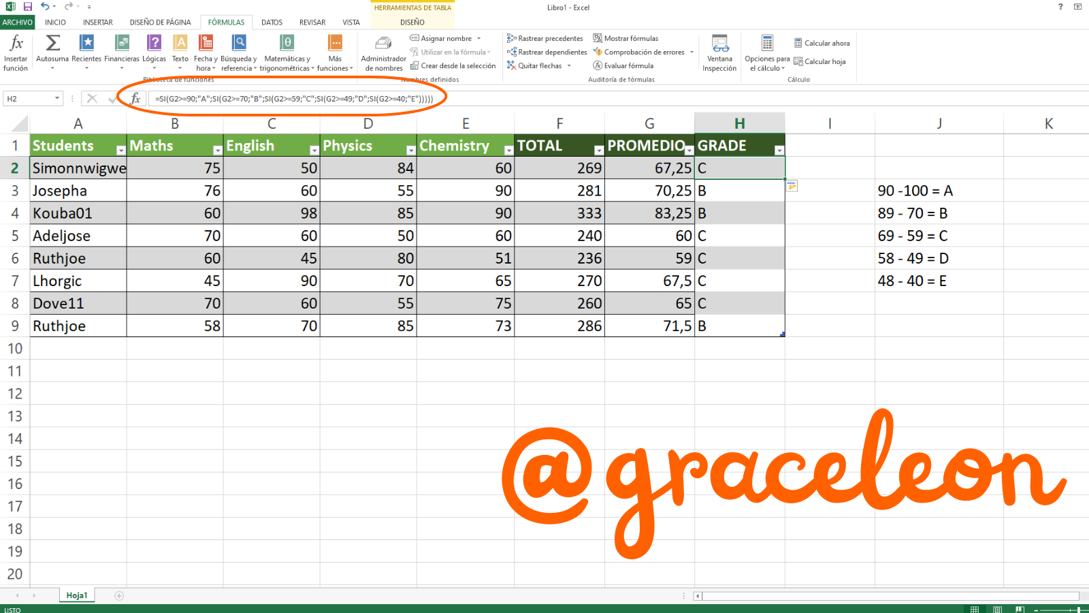Click Crear desde la selección
Screen dimensions: 1089x613
(453, 65)
